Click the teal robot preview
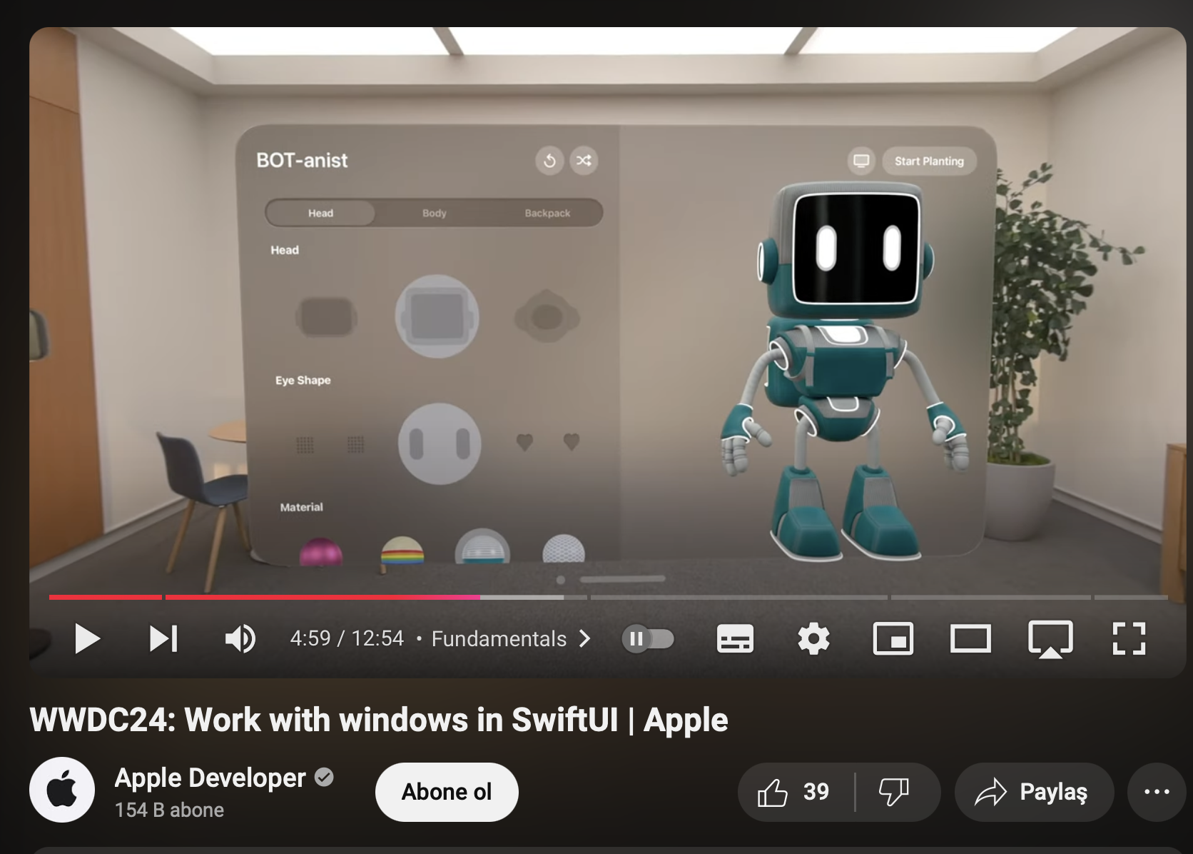The height and width of the screenshot is (854, 1193). click(x=846, y=371)
